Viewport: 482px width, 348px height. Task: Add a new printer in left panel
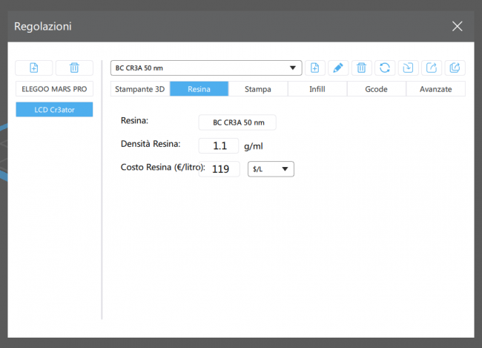34,68
